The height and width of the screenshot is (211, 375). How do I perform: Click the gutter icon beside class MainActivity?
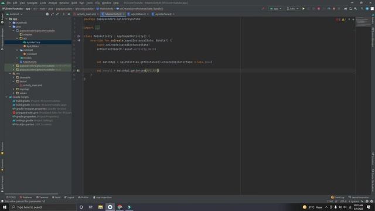tap(78, 36)
